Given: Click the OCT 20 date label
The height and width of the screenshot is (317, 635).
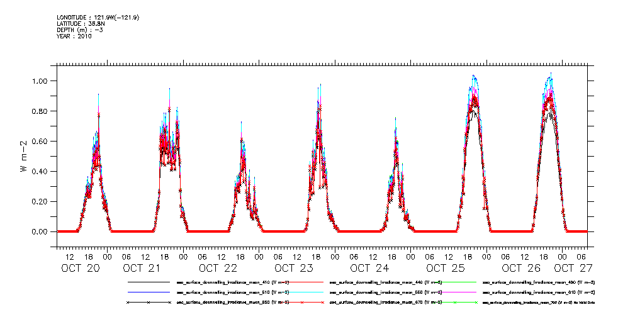Looking at the screenshot, I should 81,268.
